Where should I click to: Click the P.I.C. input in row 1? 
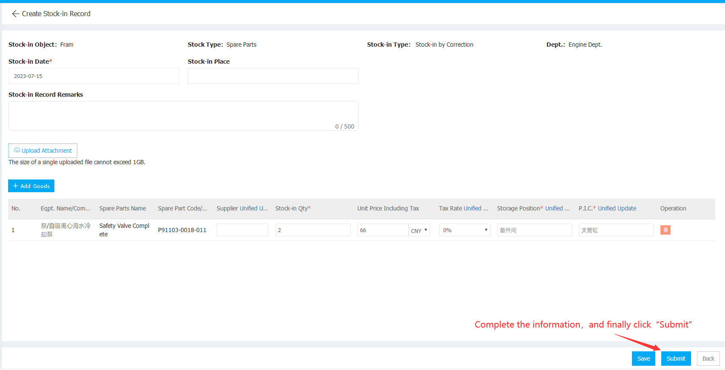pos(616,230)
